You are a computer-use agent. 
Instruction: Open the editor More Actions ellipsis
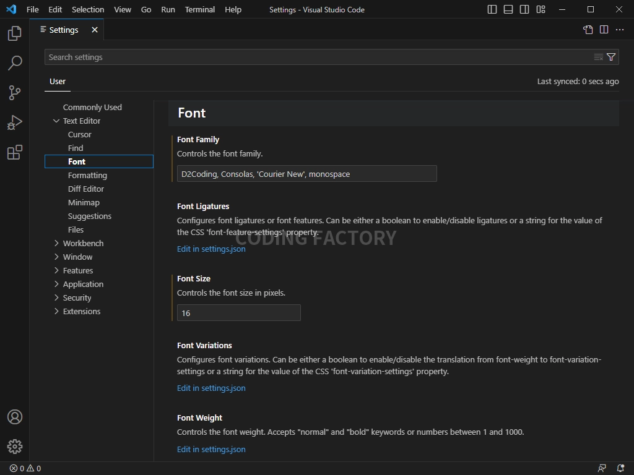coord(620,30)
